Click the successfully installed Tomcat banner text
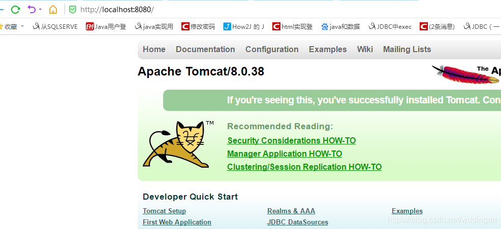This screenshot has height=229, width=501. [x=364, y=100]
